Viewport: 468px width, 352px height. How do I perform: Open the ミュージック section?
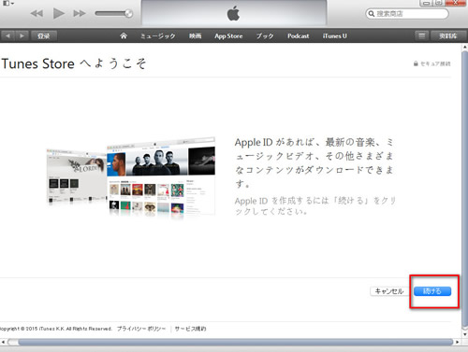pos(158,36)
